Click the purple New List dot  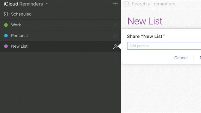[x=6, y=46]
